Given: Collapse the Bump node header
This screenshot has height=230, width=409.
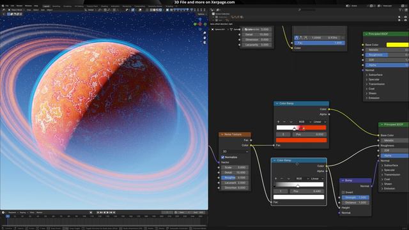Looking at the screenshot, I should coord(343,180).
